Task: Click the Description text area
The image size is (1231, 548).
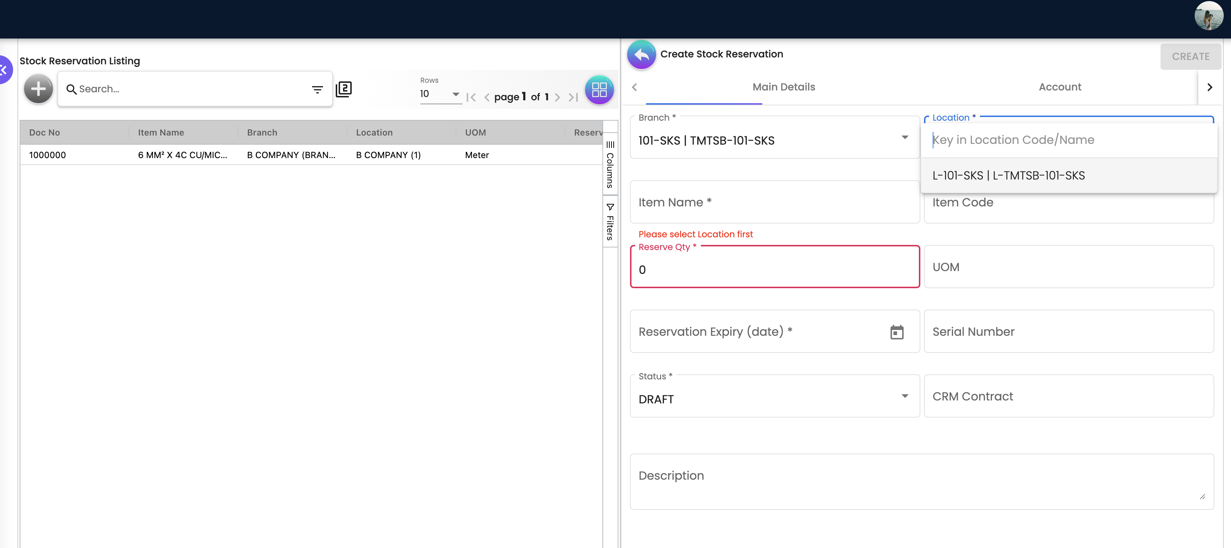Action: (921, 481)
